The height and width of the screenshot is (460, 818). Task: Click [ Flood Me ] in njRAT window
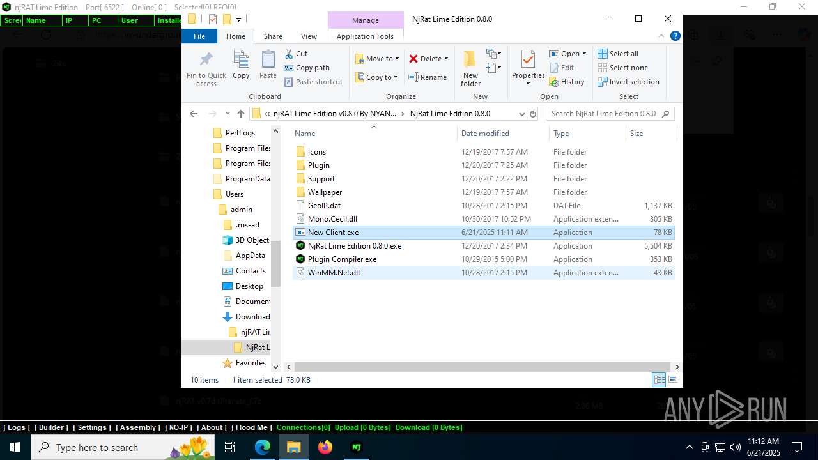point(252,427)
